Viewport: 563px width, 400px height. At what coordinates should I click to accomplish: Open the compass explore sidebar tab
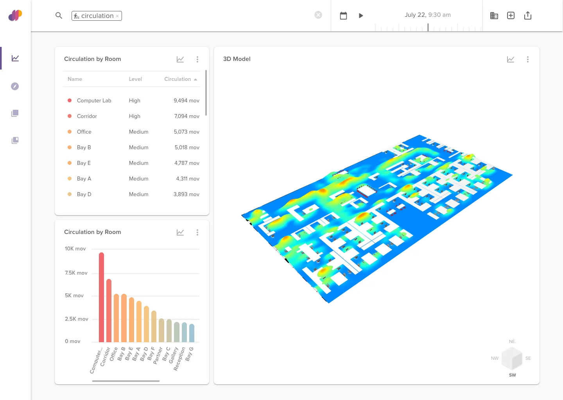coord(15,86)
